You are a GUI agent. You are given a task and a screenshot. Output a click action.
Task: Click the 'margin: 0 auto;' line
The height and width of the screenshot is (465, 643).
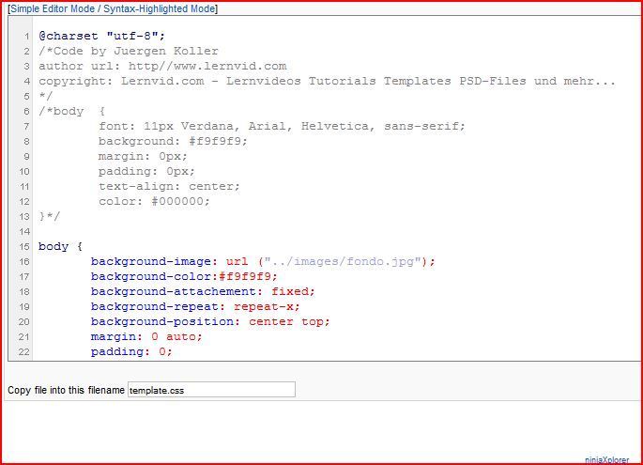click(x=146, y=337)
